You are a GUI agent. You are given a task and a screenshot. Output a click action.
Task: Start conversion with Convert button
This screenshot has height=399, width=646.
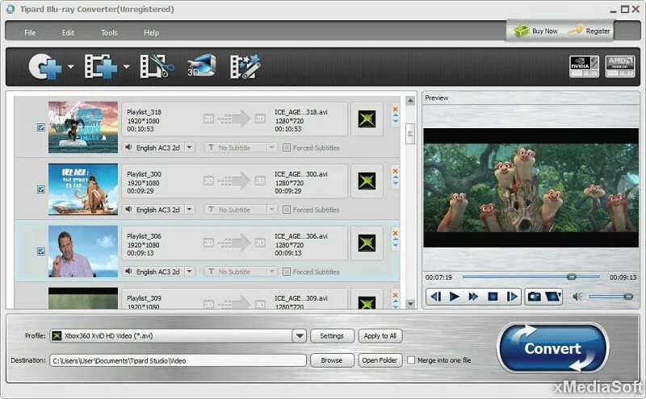coord(552,348)
